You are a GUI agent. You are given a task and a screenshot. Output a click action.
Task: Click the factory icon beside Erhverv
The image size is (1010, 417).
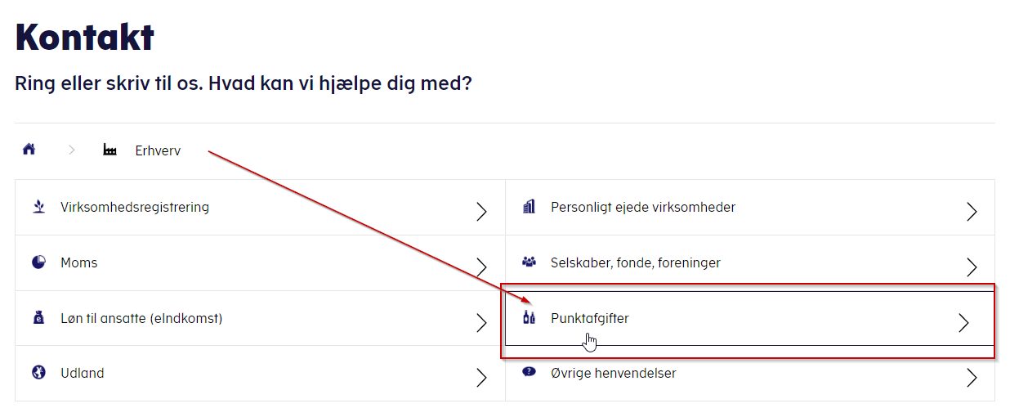point(109,150)
